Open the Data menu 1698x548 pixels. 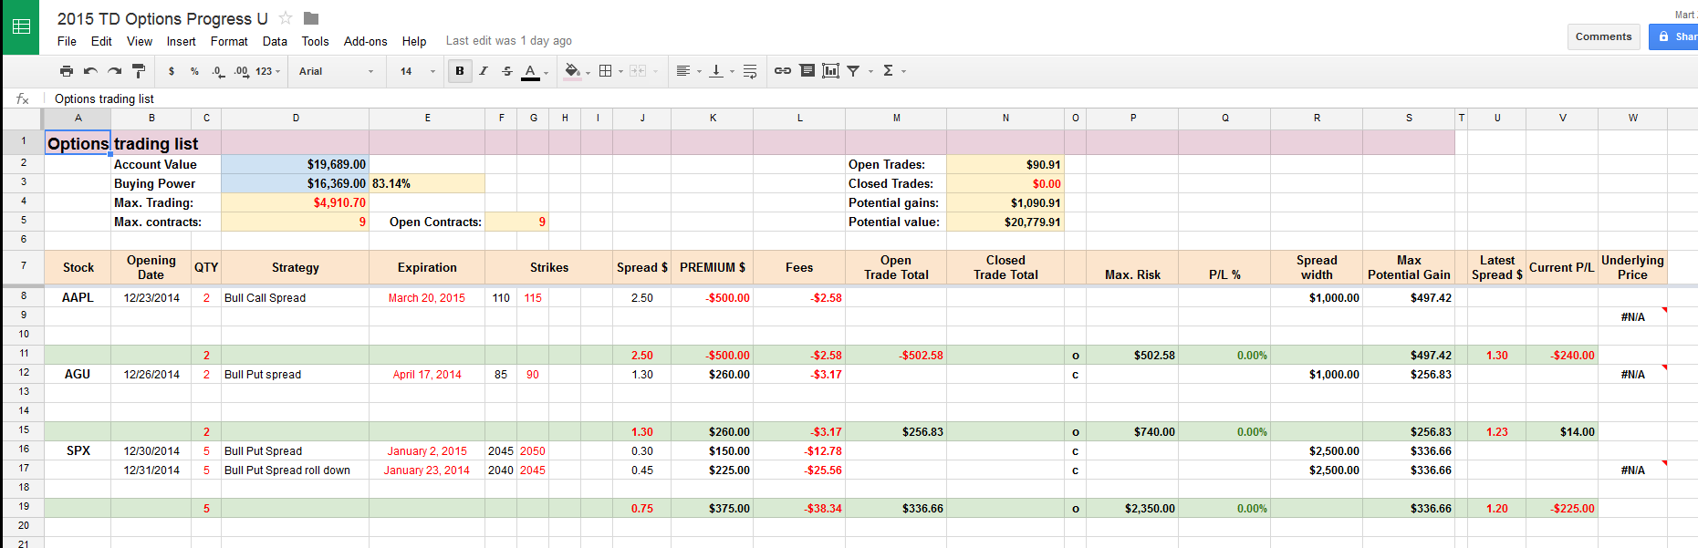click(275, 41)
